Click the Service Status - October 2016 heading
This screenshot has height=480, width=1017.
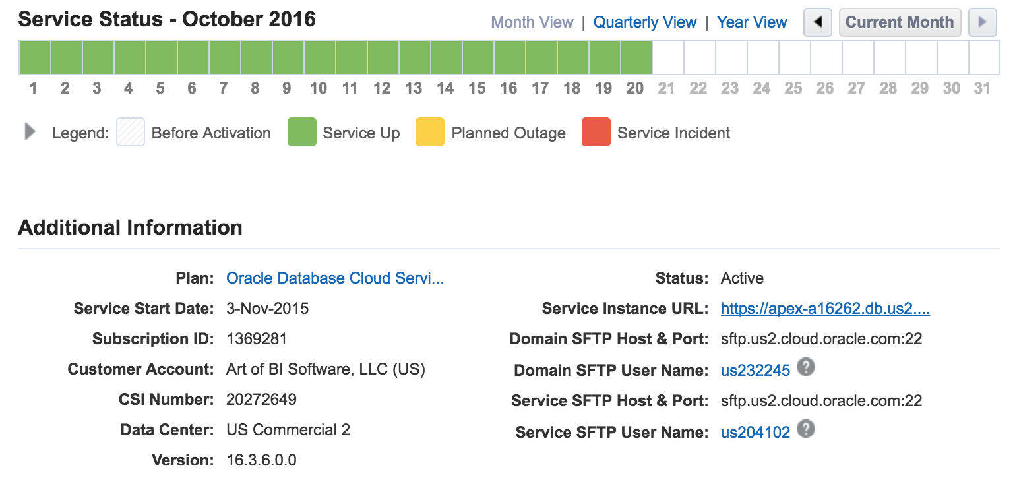[167, 19]
